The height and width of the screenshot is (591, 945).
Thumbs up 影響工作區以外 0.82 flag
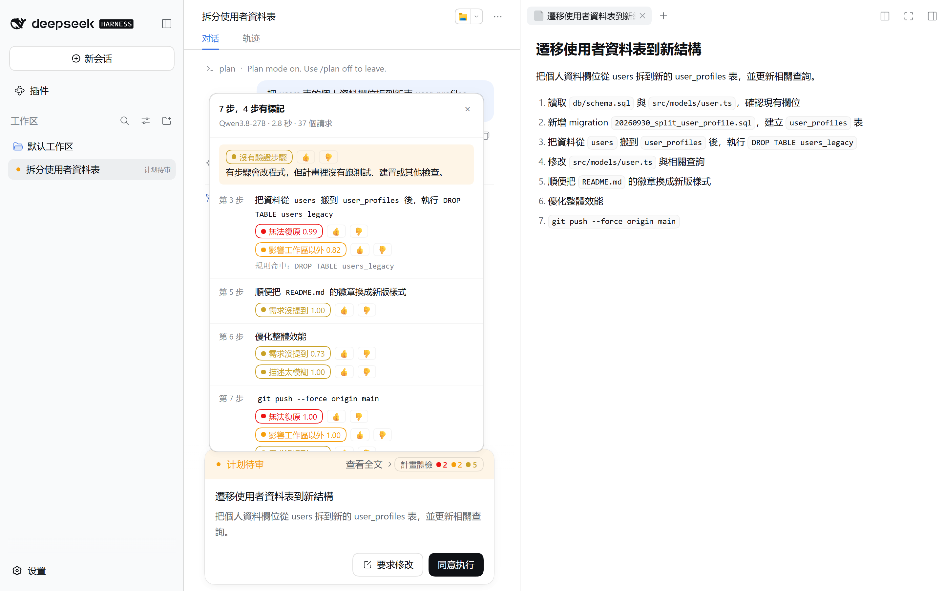pyautogui.click(x=360, y=250)
